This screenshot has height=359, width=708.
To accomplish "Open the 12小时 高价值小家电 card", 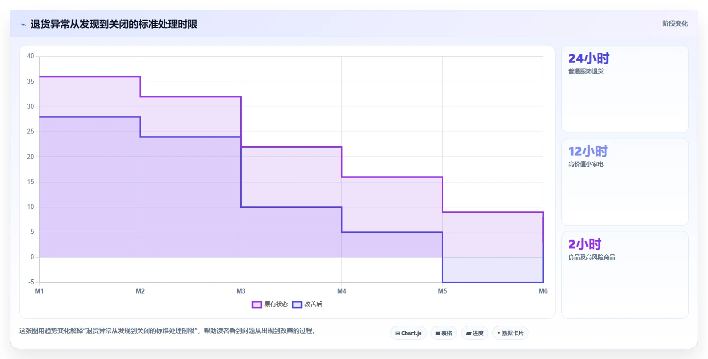I will click(x=625, y=182).
